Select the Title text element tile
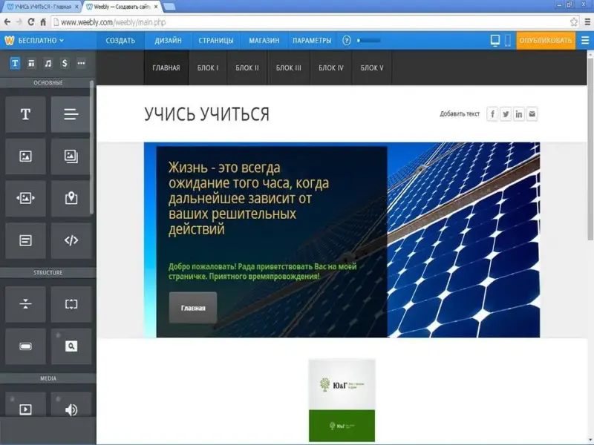The height and width of the screenshot is (445, 594). click(25, 114)
